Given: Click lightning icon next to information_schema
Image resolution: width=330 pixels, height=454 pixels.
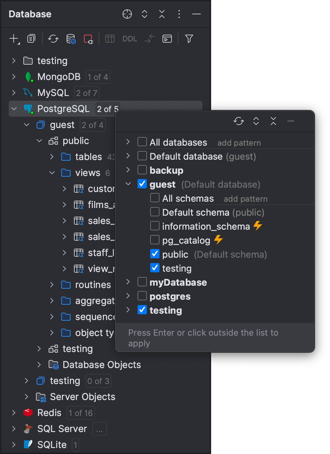Looking at the screenshot, I should 258,226.
